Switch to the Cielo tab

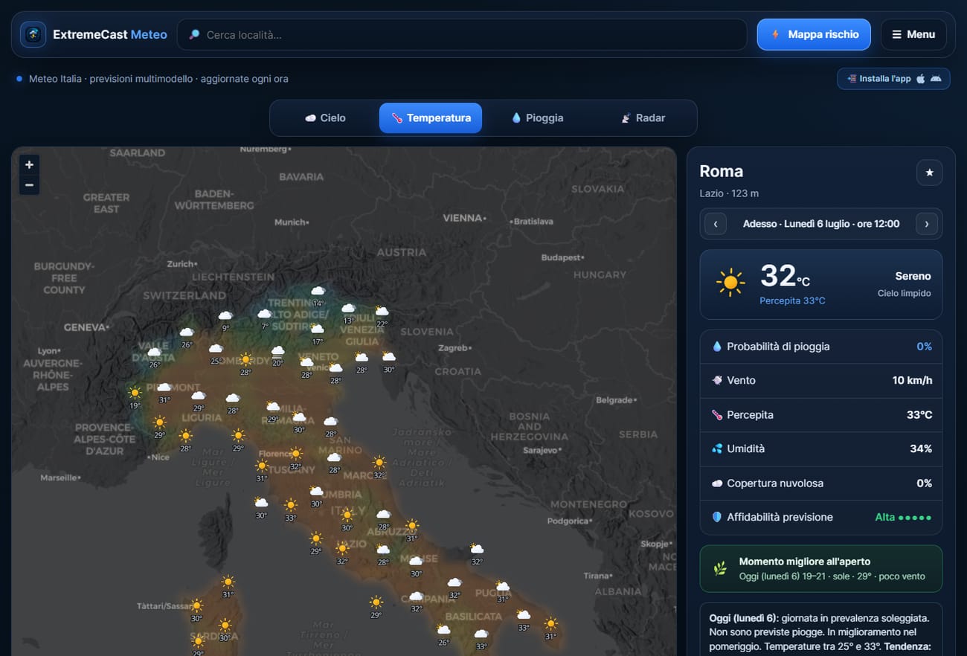pos(326,118)
